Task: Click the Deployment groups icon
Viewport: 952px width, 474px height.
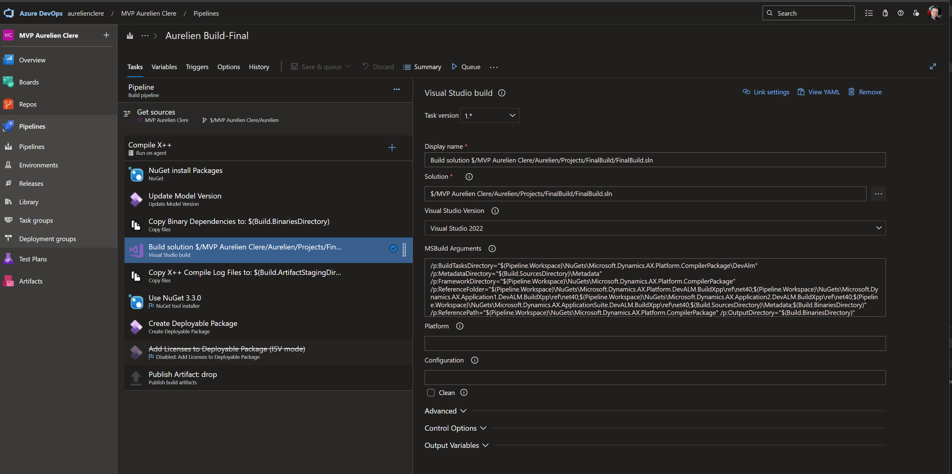Action: (x=8, y=239)
